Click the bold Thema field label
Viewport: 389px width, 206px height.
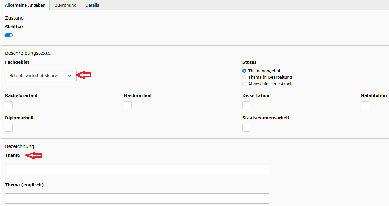click(12, 155)
